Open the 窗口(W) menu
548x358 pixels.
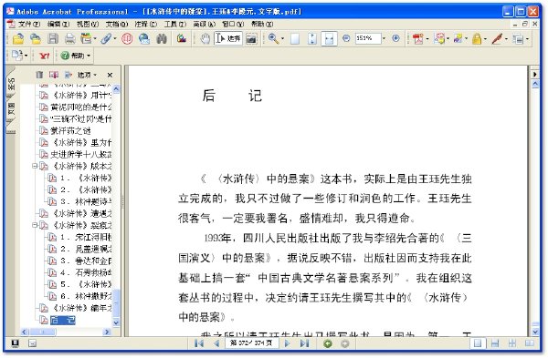233,24
